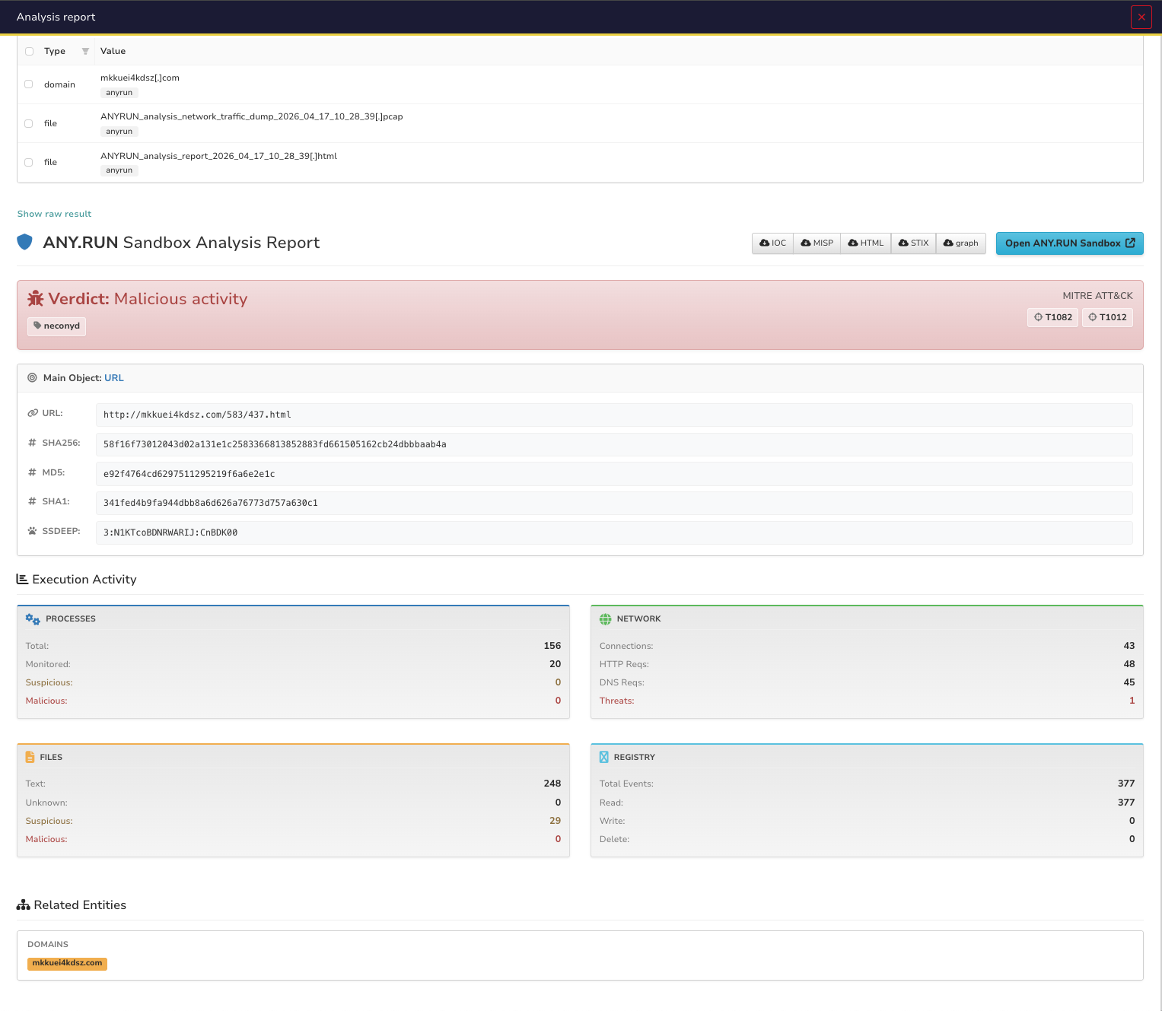Open the graph export

[961, 243]
